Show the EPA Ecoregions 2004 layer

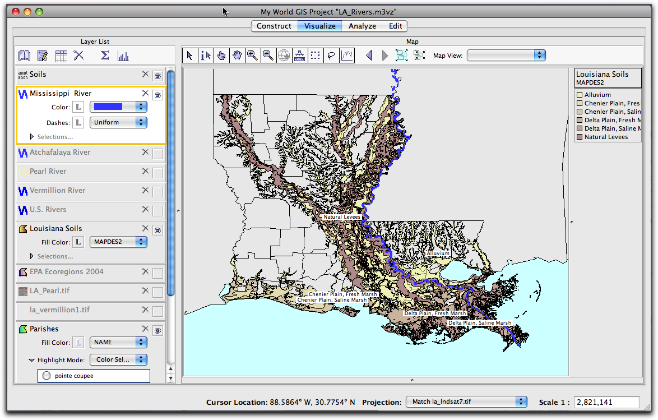(x=157, y=273)
